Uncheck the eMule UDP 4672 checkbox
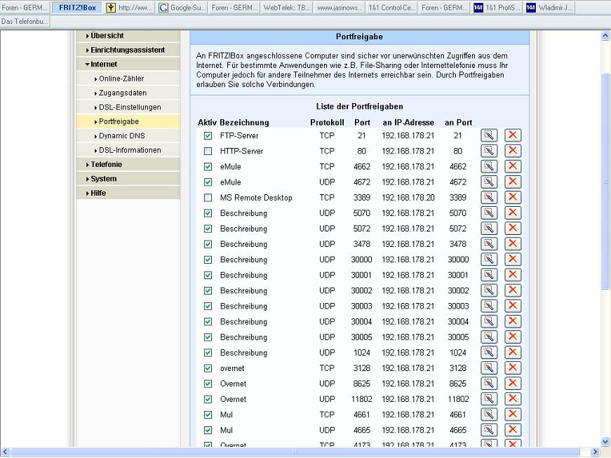Screen dimensions: 611x458 [x=208, y=182]
